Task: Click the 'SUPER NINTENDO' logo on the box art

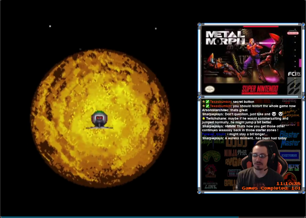Action: pyautogui.click(x=260, y=90)
